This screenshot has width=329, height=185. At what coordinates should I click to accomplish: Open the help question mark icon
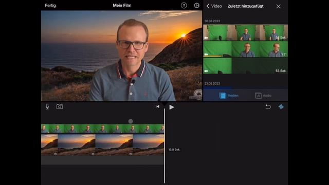[x=184, y=6]
